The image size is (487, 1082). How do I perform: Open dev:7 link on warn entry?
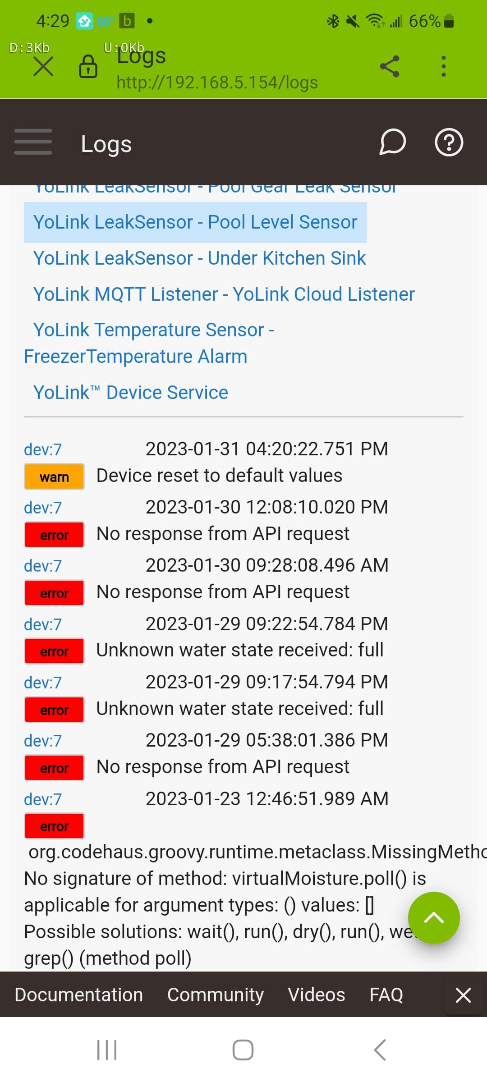[43, 449]
